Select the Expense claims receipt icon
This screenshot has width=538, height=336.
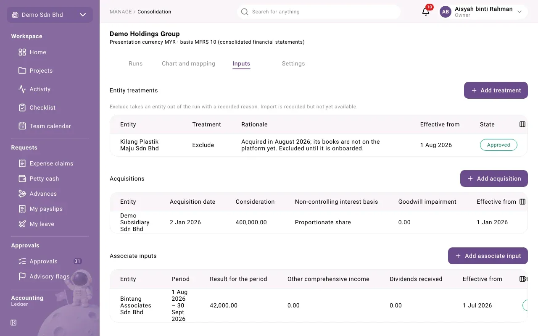pos(22,163)
